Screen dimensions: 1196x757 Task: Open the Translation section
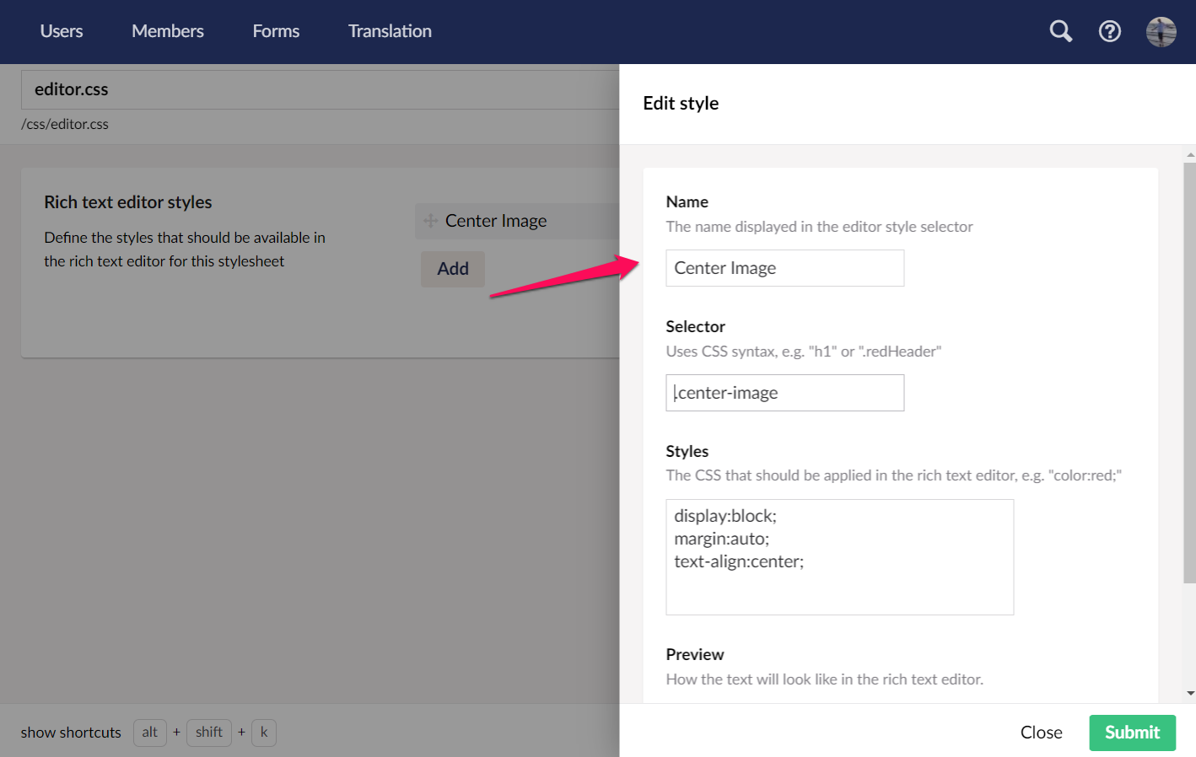389,30
